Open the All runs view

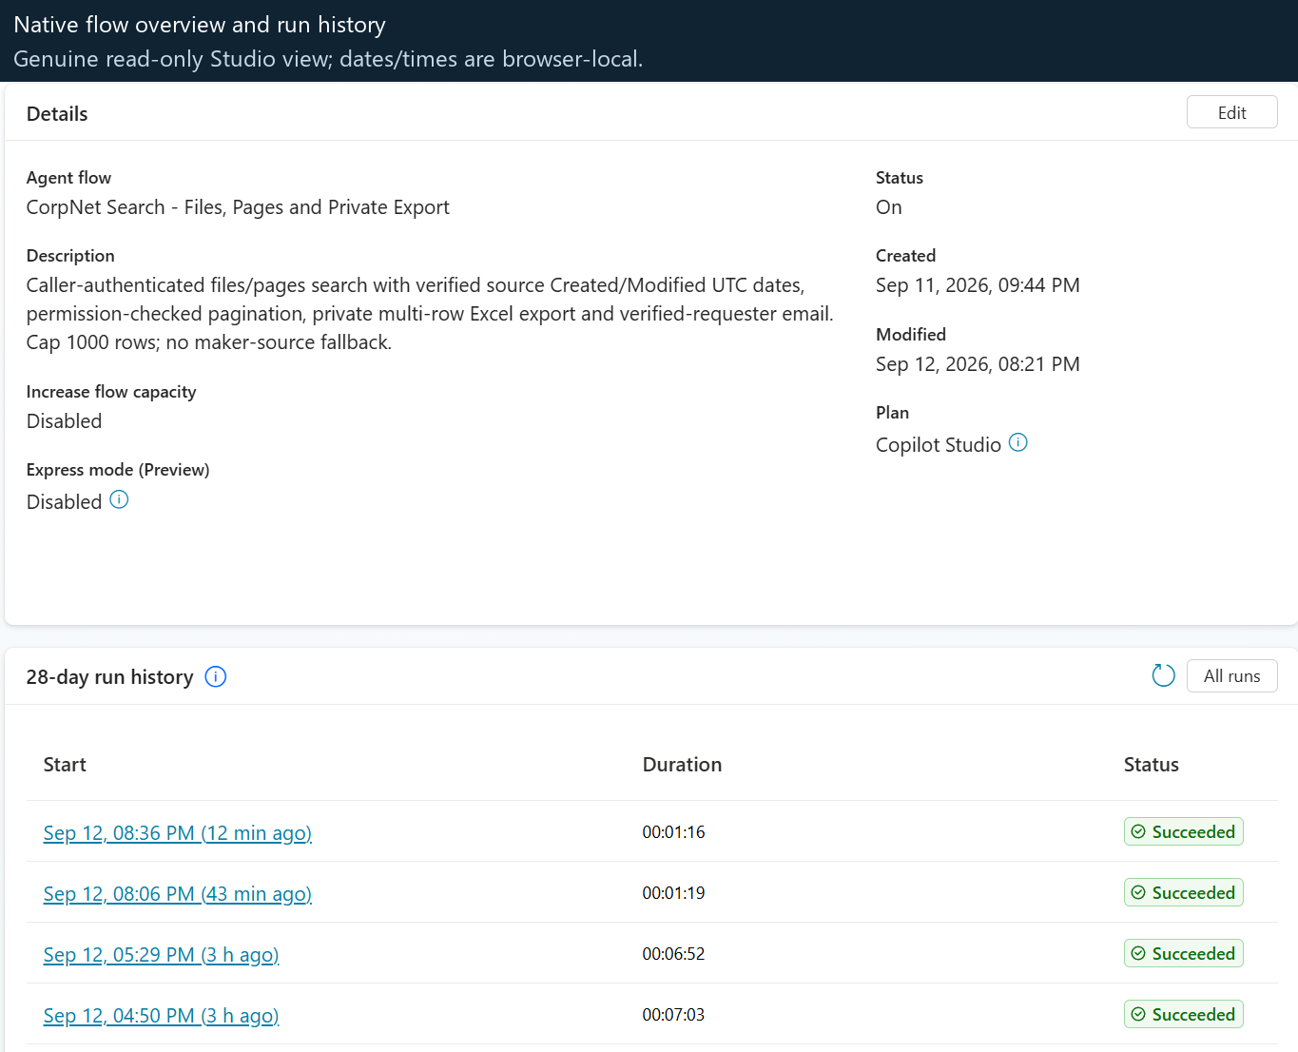[1231, 676]
